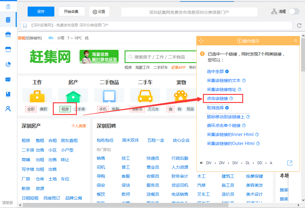Click the help icon next to 鼠标移动到该链接上
Screen dimensions: 305x208
click(248, 117)
